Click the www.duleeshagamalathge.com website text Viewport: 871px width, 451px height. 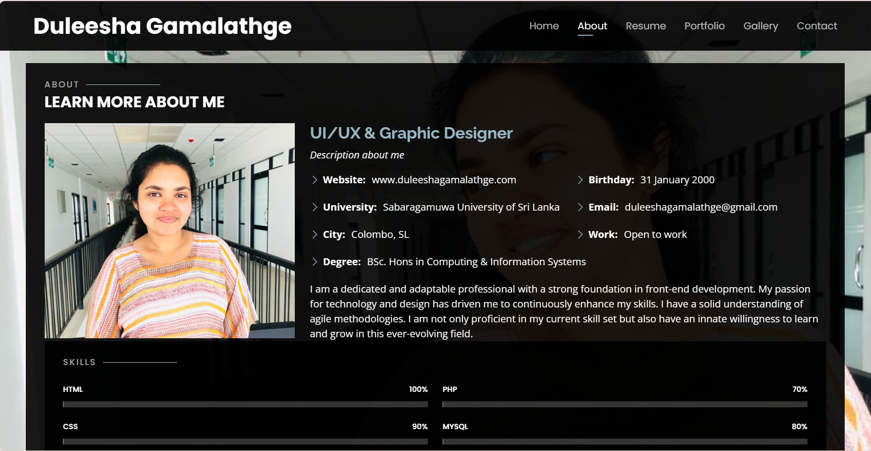point(444,180)
